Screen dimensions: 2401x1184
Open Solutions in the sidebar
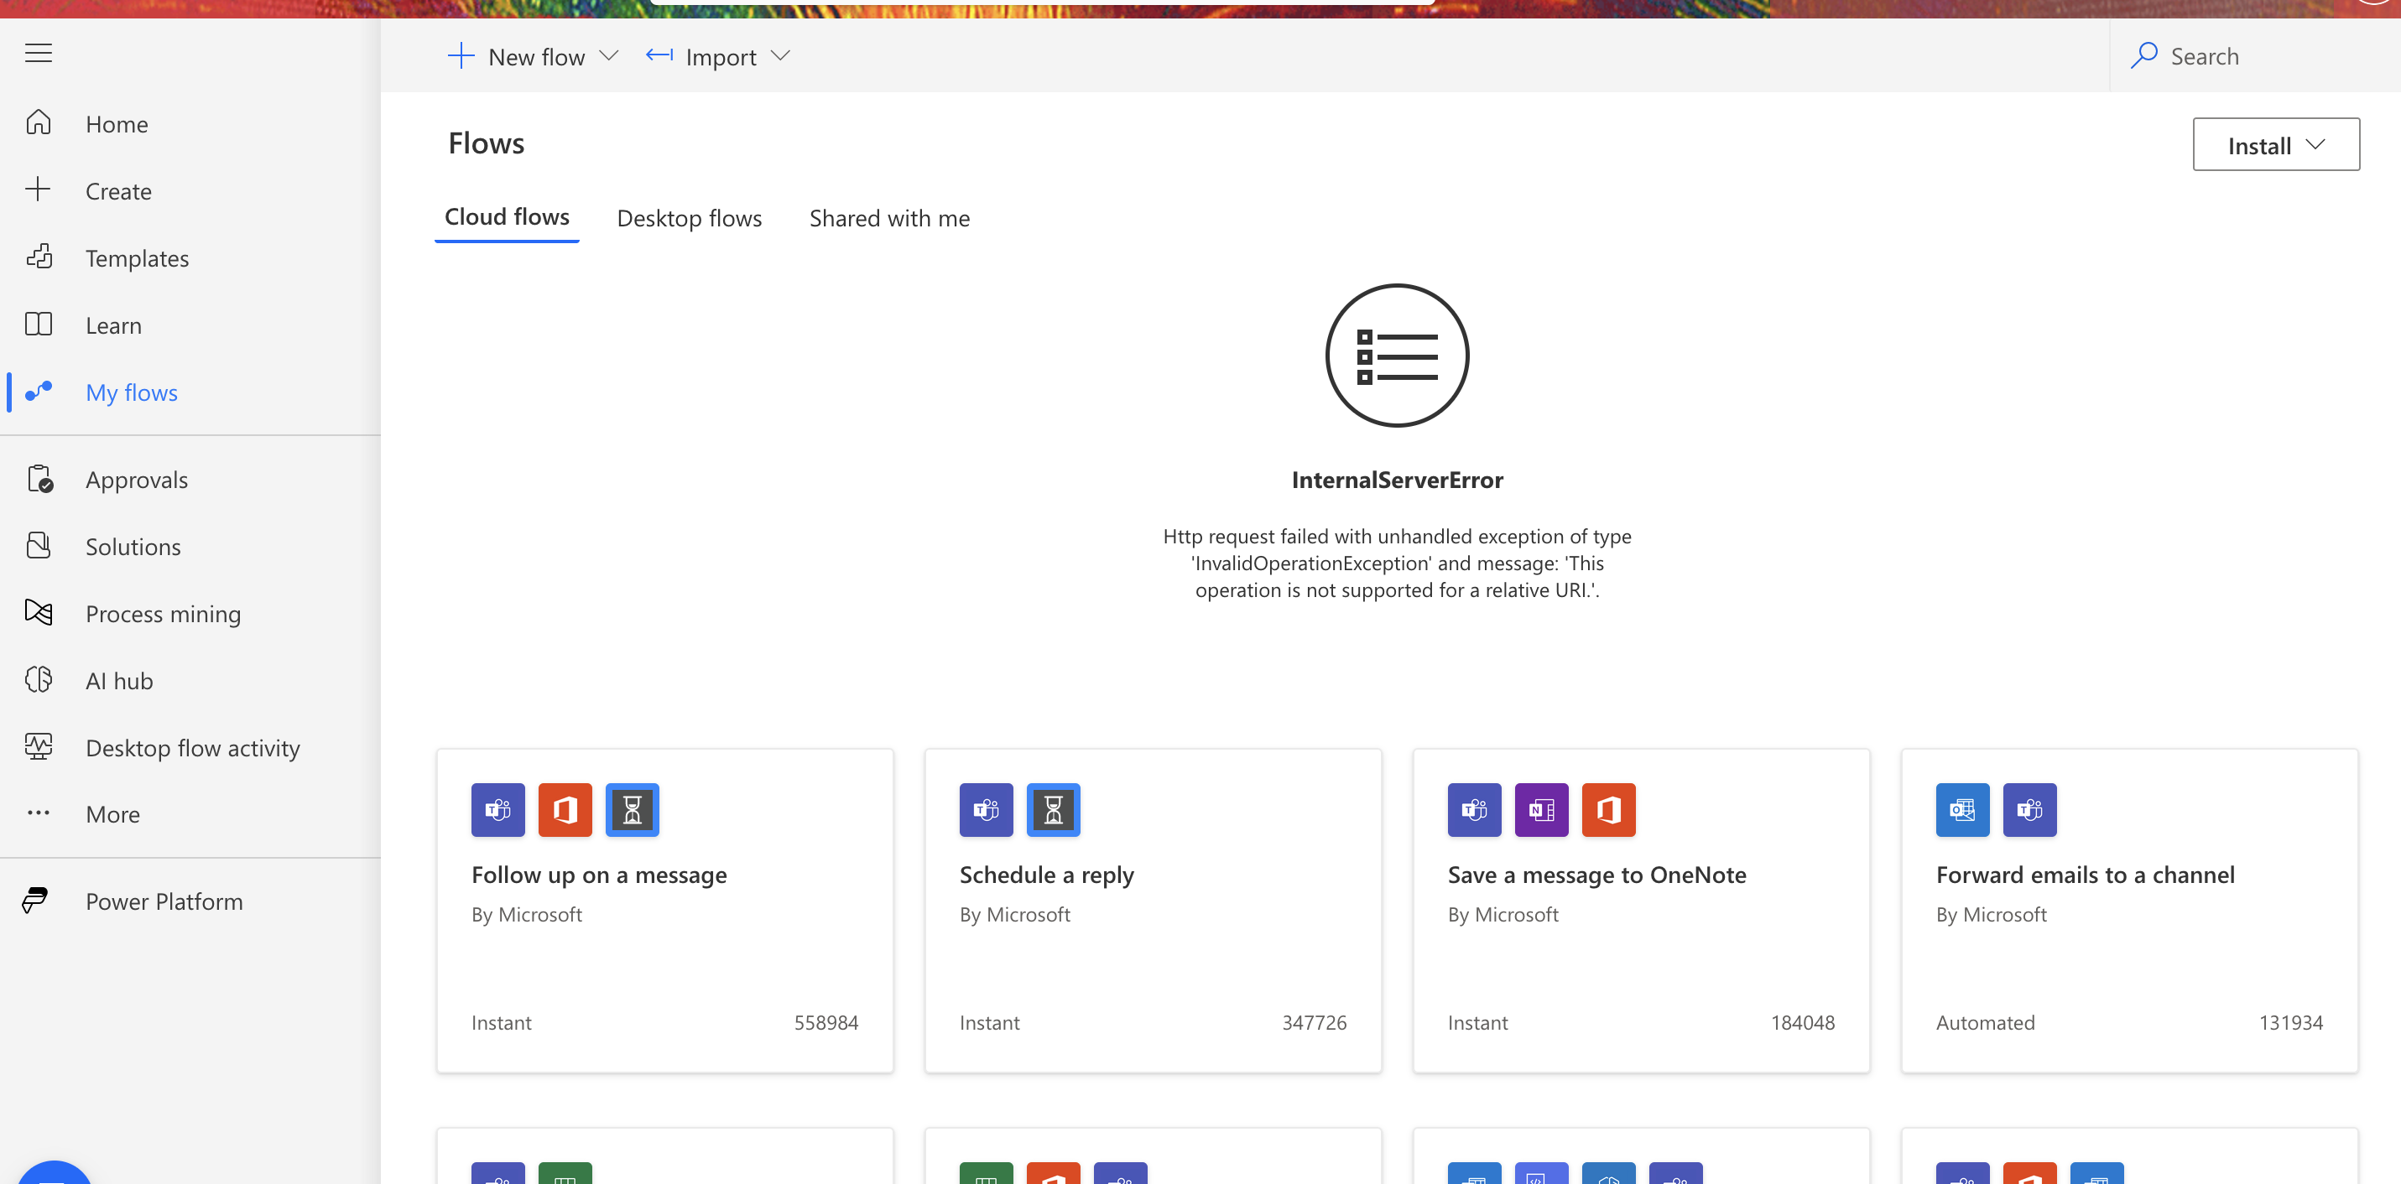pyautogui.click(x=190, y=546)
